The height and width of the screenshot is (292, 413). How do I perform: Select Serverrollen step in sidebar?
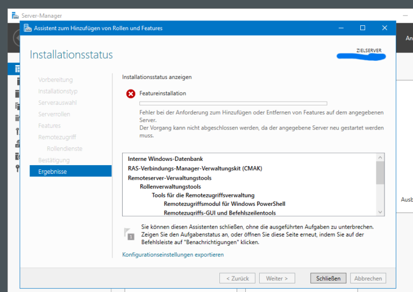coord(54,114)
